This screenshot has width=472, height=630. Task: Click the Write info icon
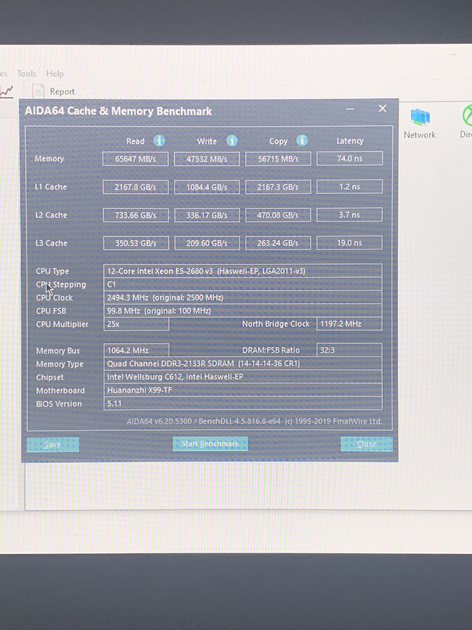click(x=232, y=141)
